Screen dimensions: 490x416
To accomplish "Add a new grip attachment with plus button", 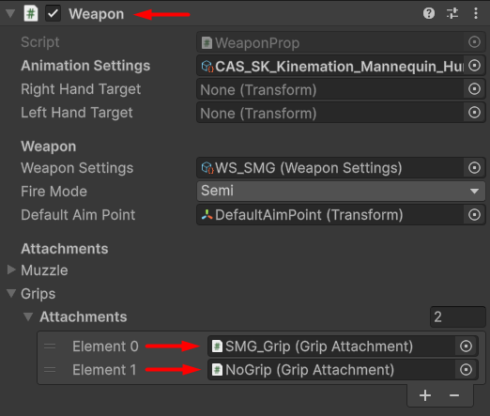I will click(425, 395).
